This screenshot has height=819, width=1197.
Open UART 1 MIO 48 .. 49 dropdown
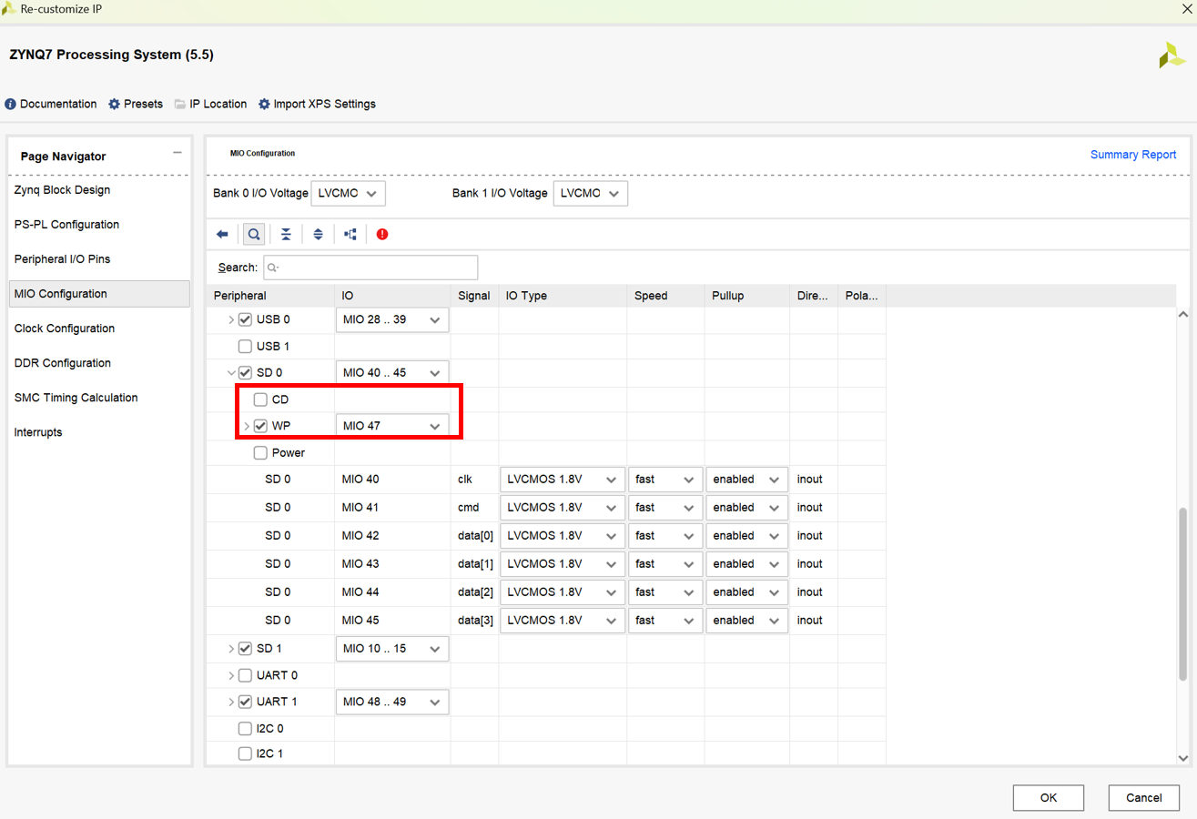coord(392,702)
